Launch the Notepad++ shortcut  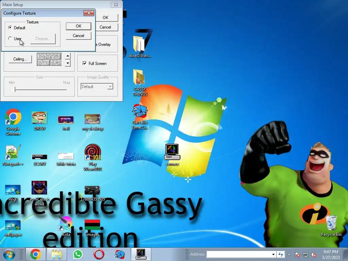click(x=13, y=155)
